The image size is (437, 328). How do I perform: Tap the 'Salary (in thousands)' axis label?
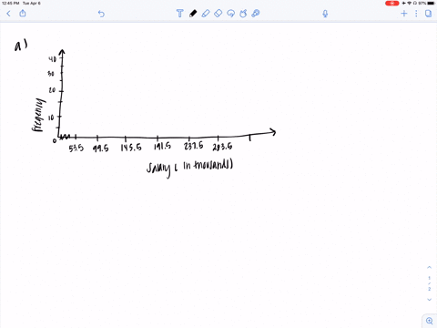click(x=189, y=168)
